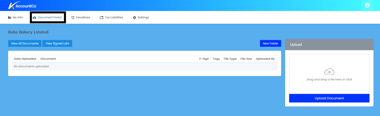Image resolution: width=380 pixels, height=116 pixels.
Task: Click the cloud upload icon in drop zone
Action: (x=329, y=71)
